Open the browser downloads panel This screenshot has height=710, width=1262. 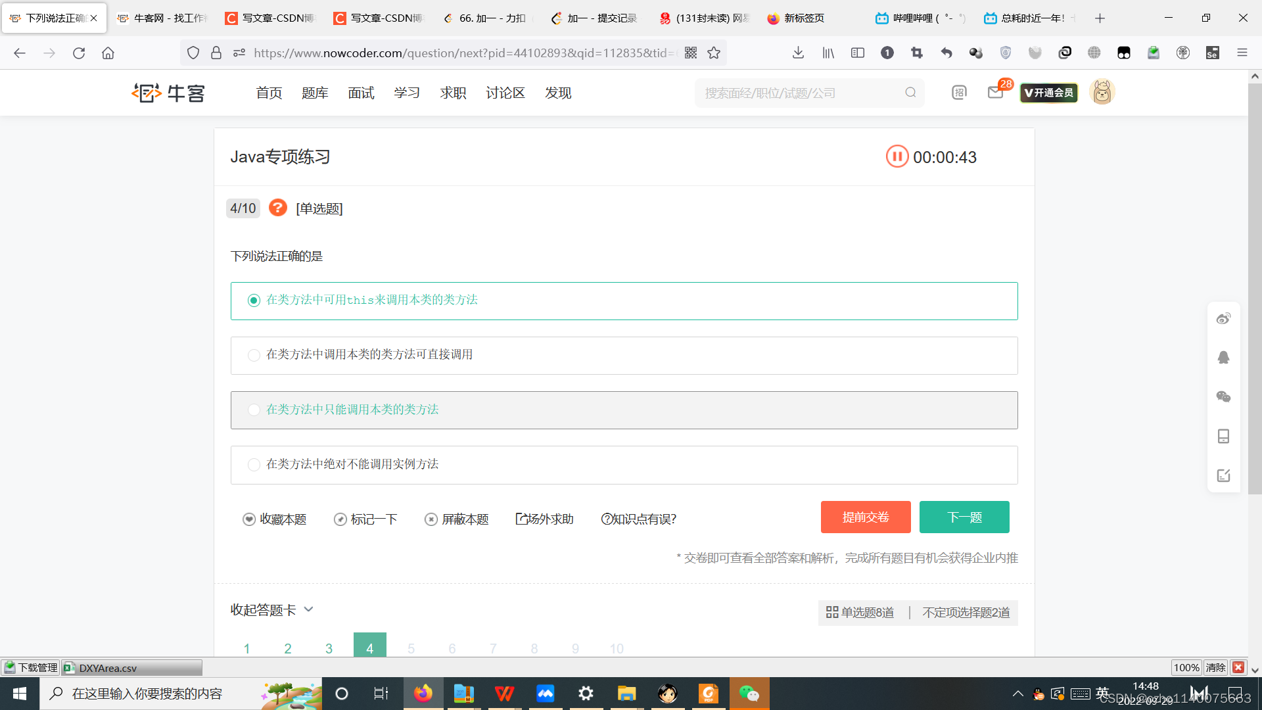798,53
